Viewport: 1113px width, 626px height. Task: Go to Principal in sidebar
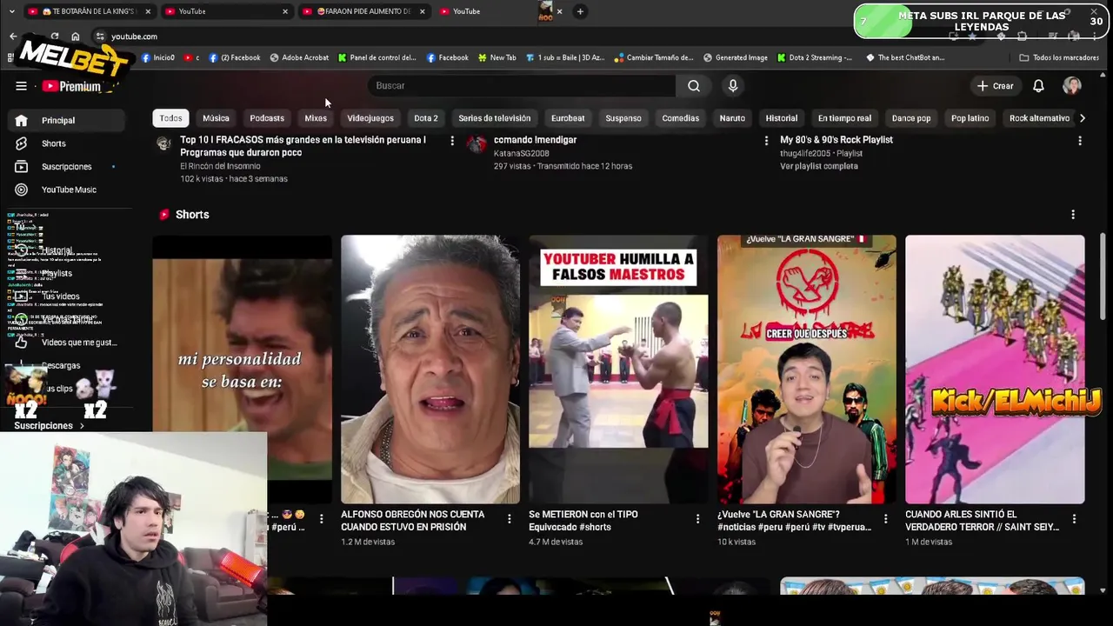(x=68, y=121)
